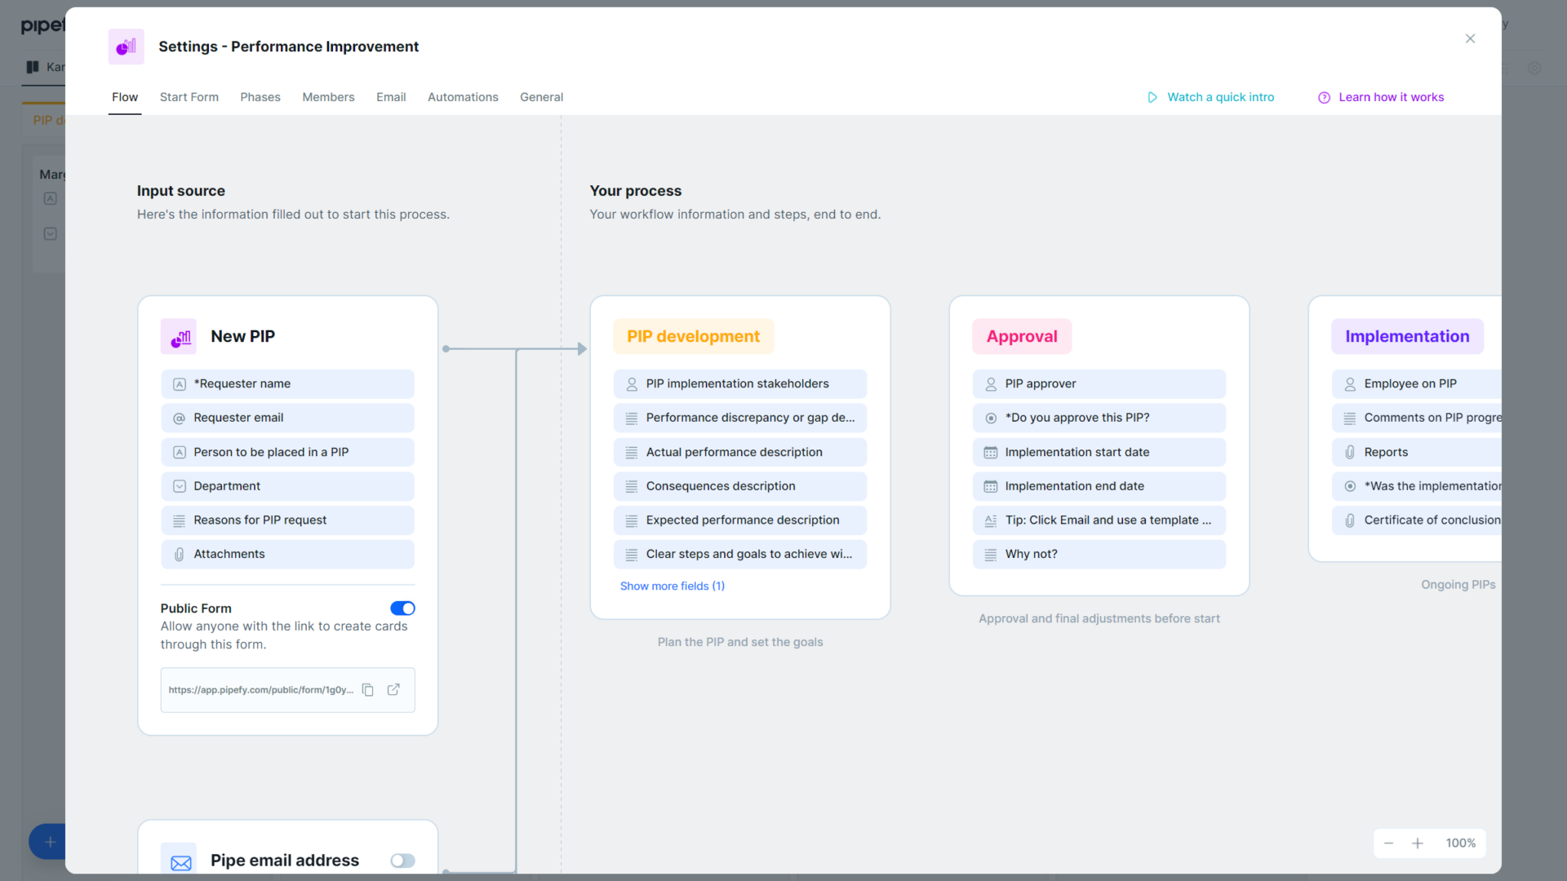Click the purple Performance Improvement pipe icon
This screenshot has width=1567, height=881.
pyautogui.click(x=126, y=46)
